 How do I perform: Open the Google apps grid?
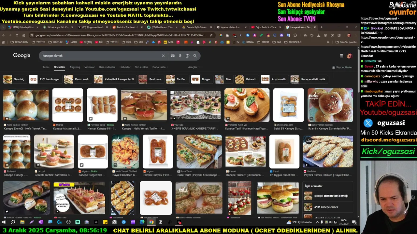coord(341,56)
